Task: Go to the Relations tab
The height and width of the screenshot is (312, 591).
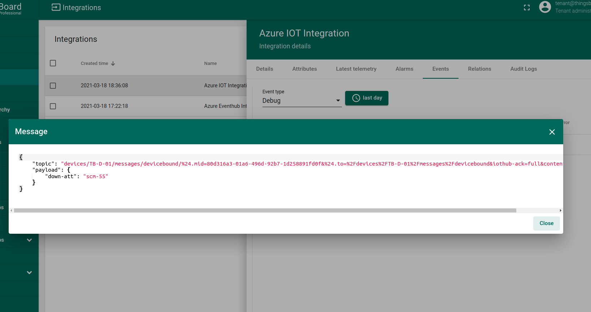Action: pos(480,69)
